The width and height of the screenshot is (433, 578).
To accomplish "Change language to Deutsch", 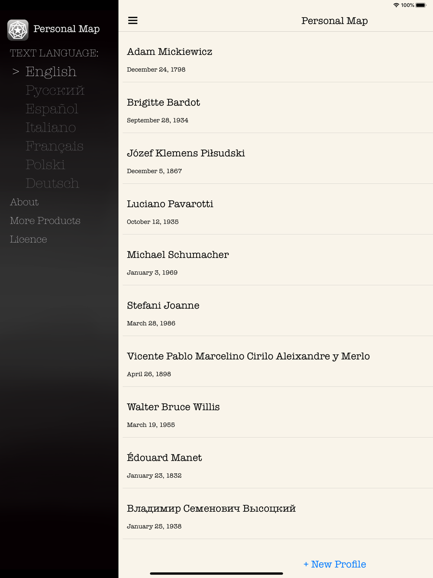I will pyautogui.click(x=52, y=183).
